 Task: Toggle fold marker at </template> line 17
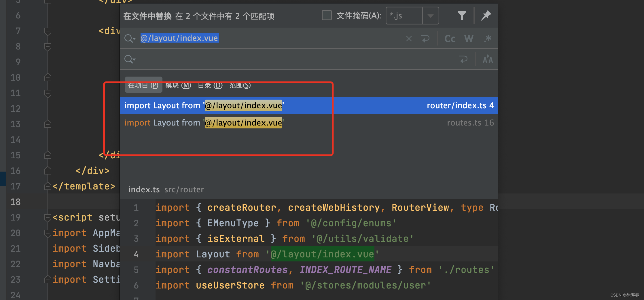48,186
